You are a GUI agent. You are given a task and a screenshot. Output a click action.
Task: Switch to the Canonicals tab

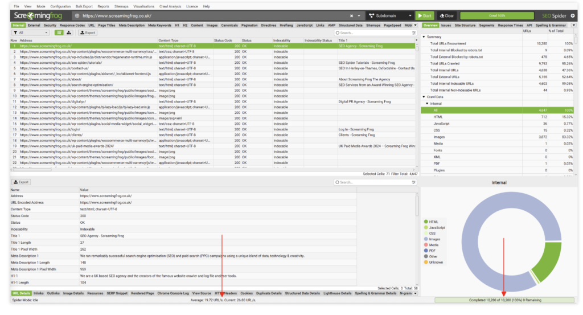[229, 25]
